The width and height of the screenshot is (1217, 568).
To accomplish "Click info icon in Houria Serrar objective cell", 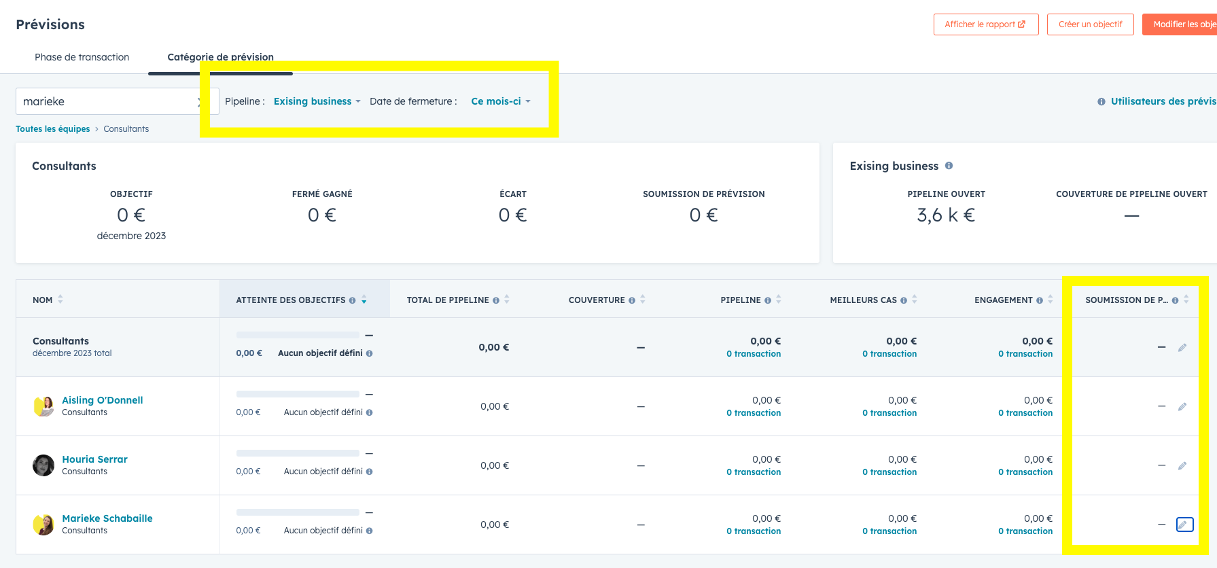I will (x=370, y=472).
